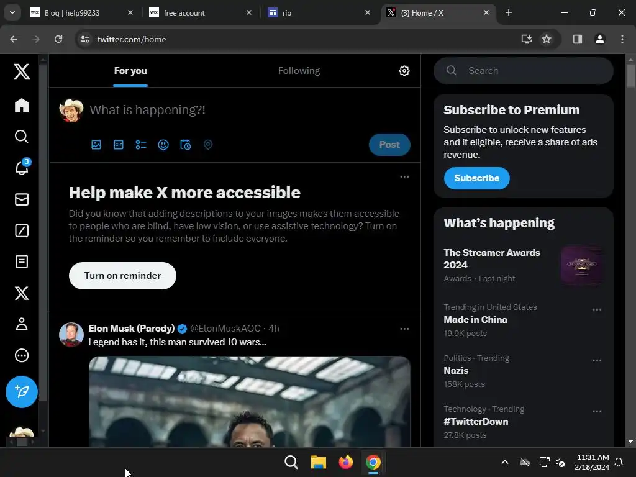This screenshot has height=477, width=636.
Task: Open Windows taskbar search
Action: tap(291, 462)
